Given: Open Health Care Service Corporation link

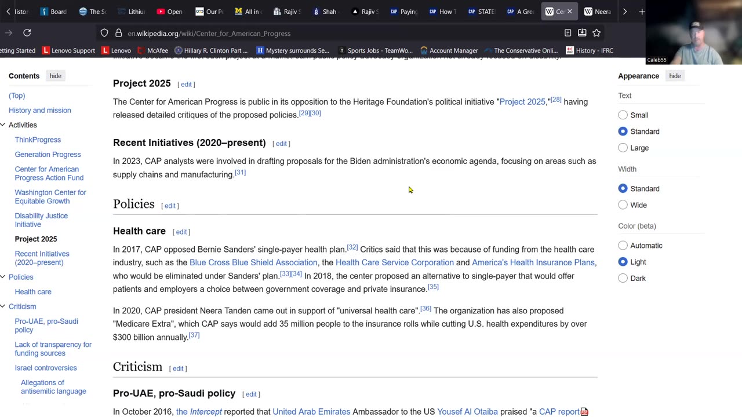Looking at the screenshot, I should 395,263.
